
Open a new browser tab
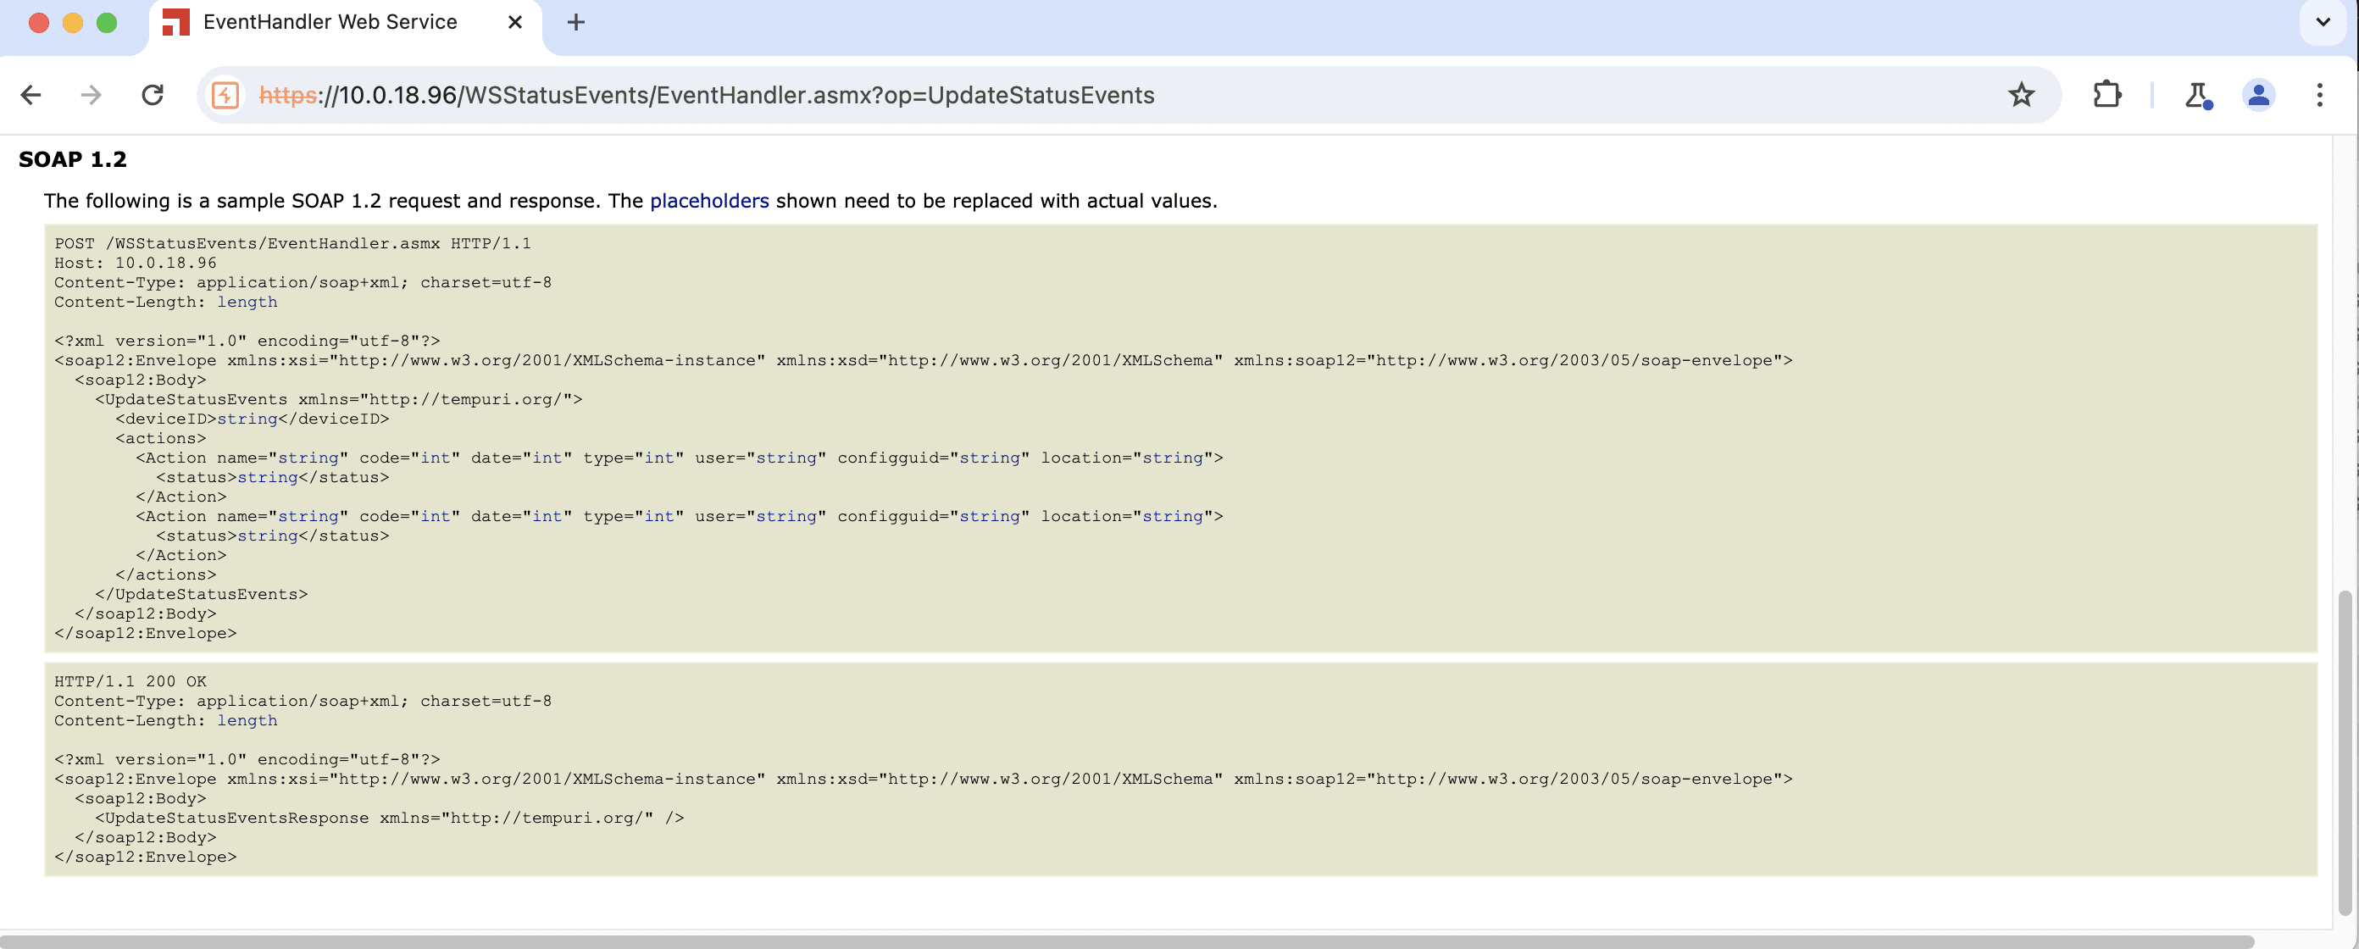[576, 22]
